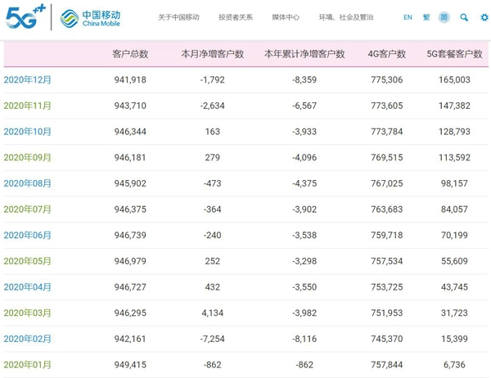Click the 4G客户数 column header
Image resolution: width=491 pixels, height=378 pixels.
point(387,54)
